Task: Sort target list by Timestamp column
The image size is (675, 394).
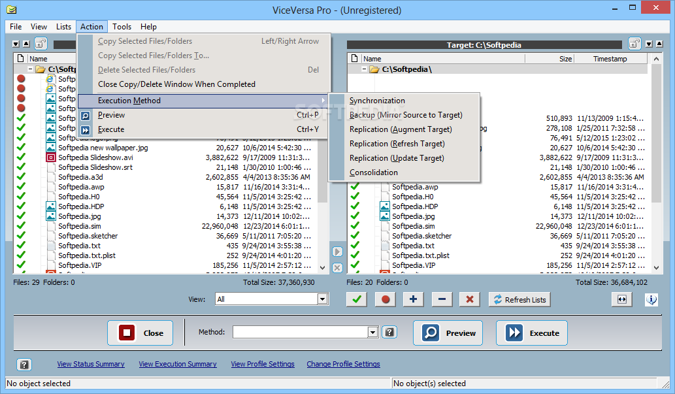Action: click(610, 59)
